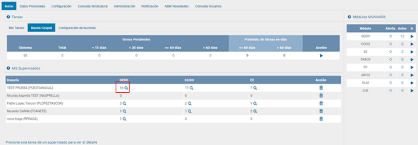Open GEDO magnifier for rocio fraga
This screenshot has width=418, height=145.
(125, 119)
